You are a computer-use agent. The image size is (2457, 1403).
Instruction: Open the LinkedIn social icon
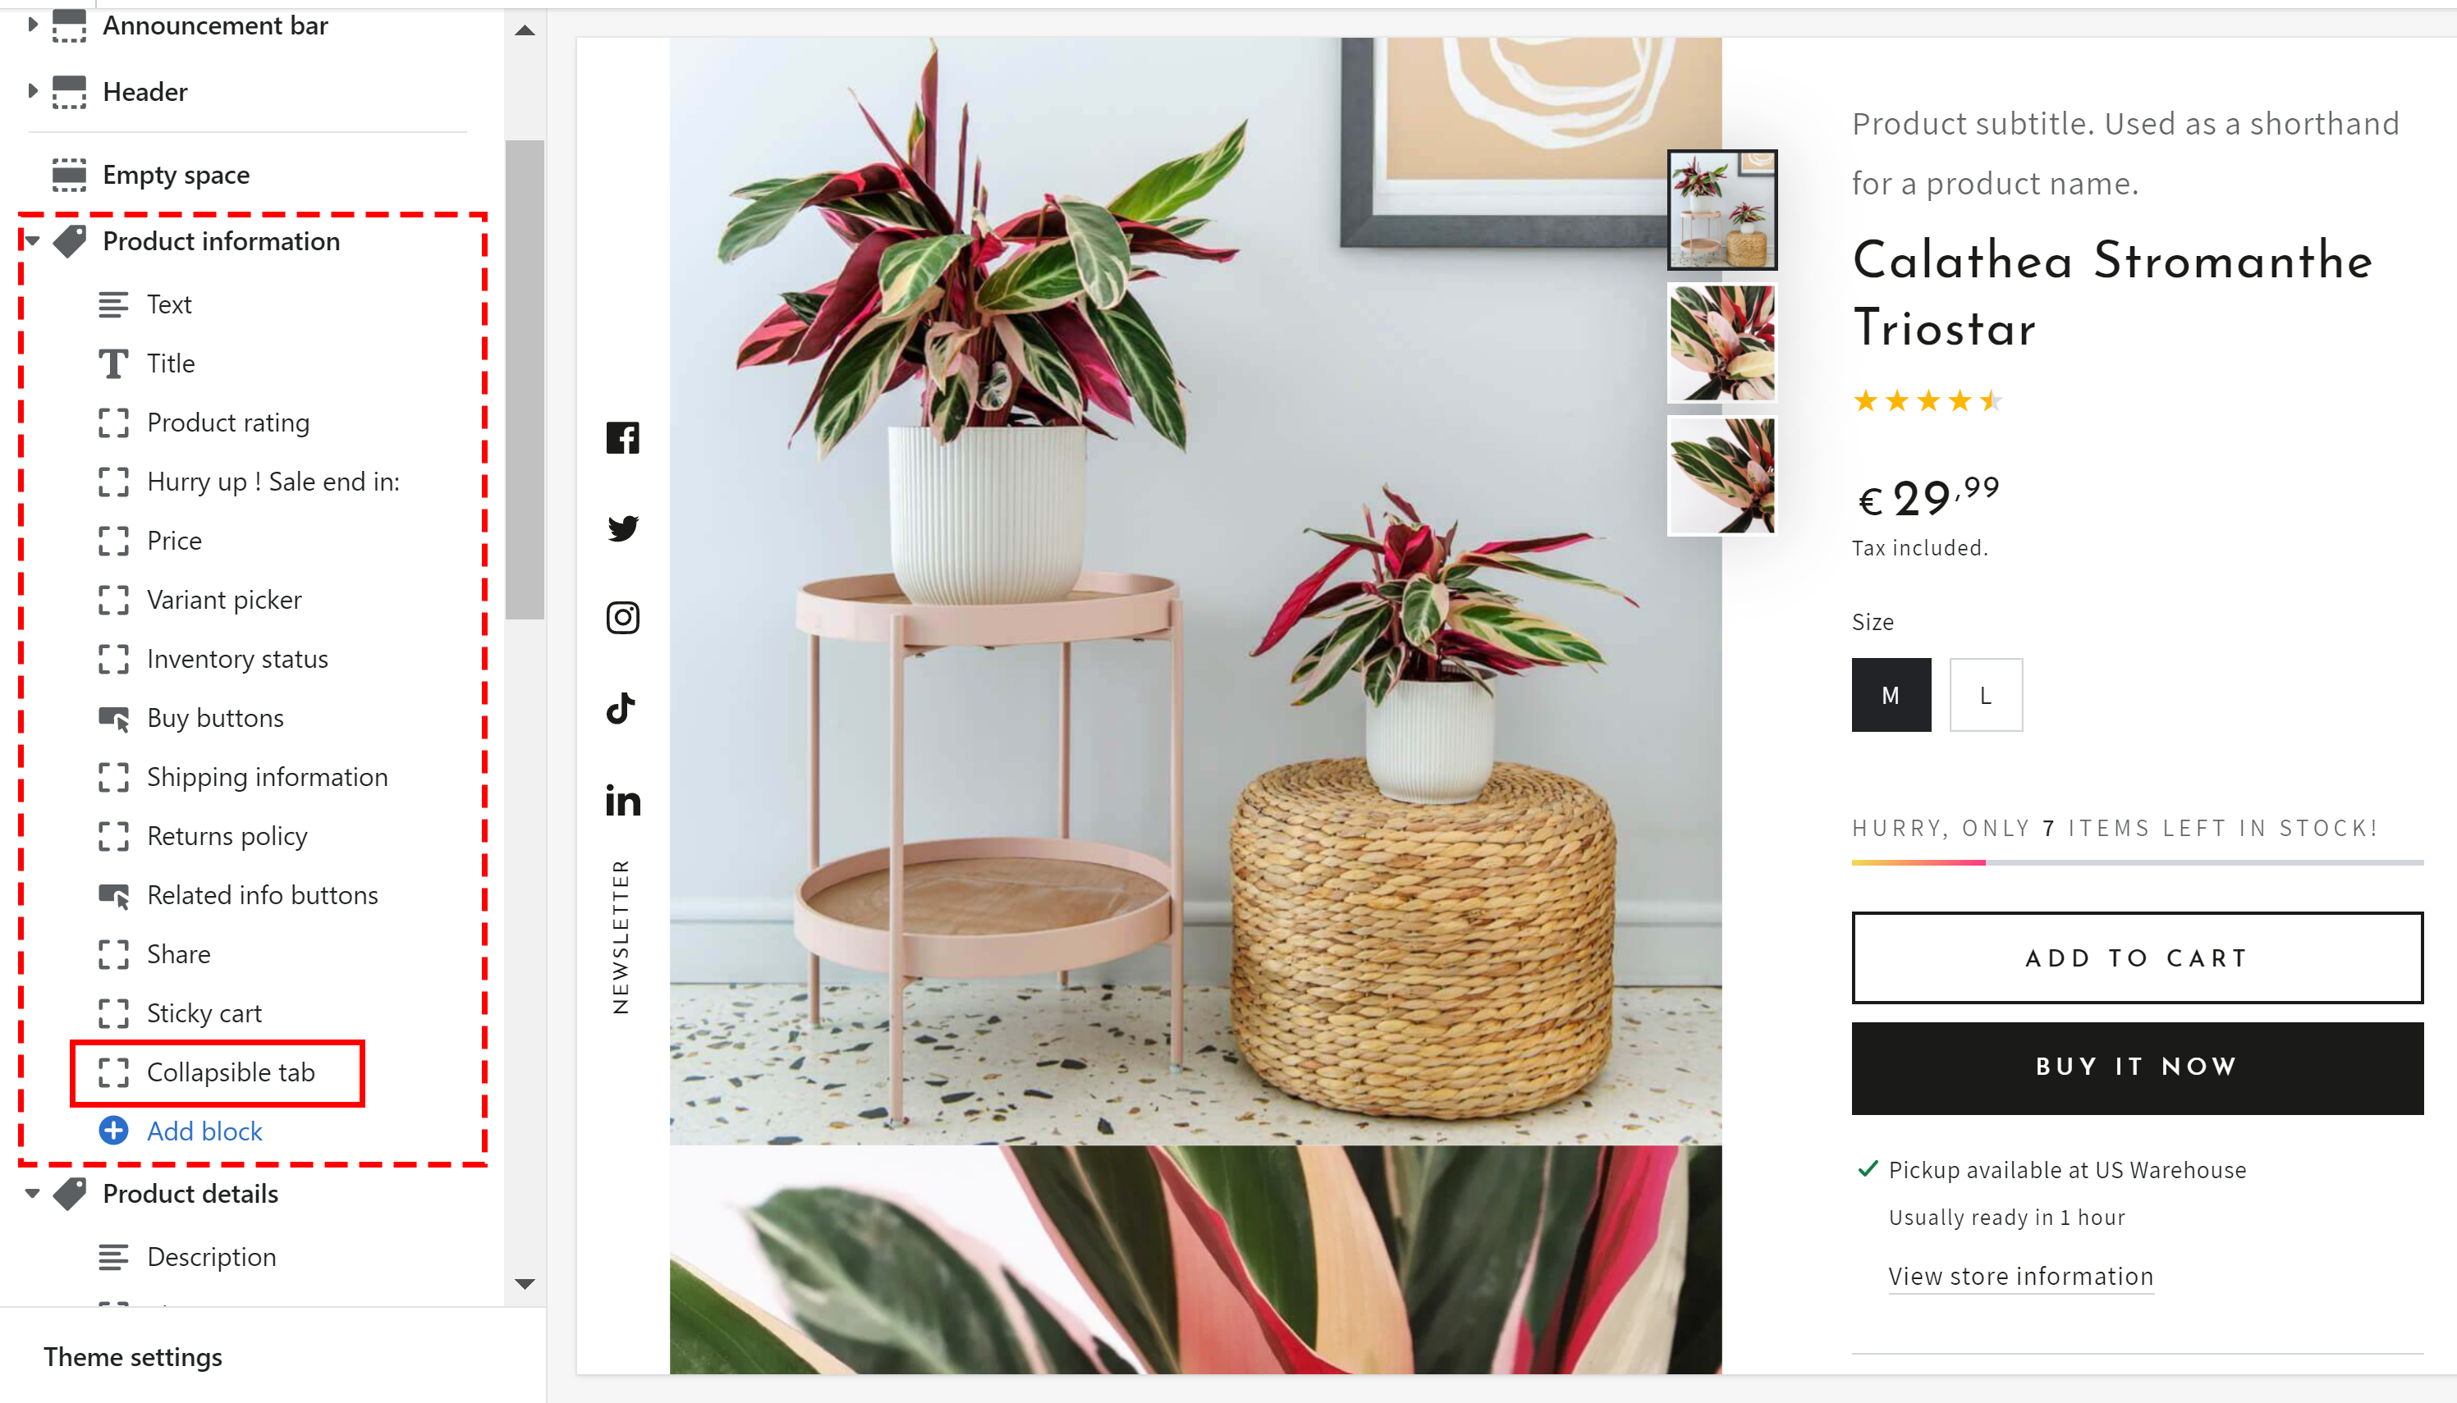pyautogui.click(x=623, y=800)
